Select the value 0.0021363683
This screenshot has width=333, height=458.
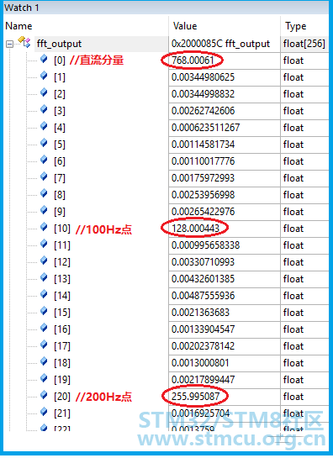coord(200,313)
